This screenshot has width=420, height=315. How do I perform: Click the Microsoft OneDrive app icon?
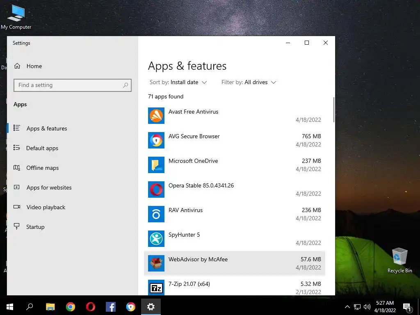point(156,165)
